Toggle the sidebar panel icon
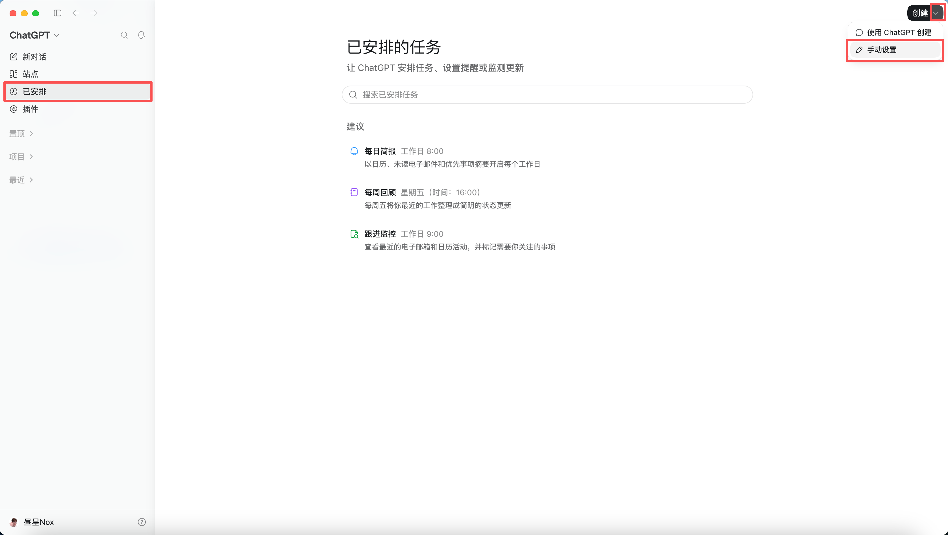 pyautogui.click(x=57, y=13)
